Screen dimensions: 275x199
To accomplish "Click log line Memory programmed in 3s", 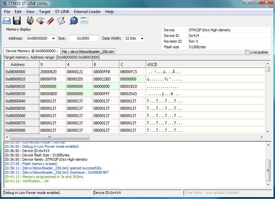I will 44,177.
